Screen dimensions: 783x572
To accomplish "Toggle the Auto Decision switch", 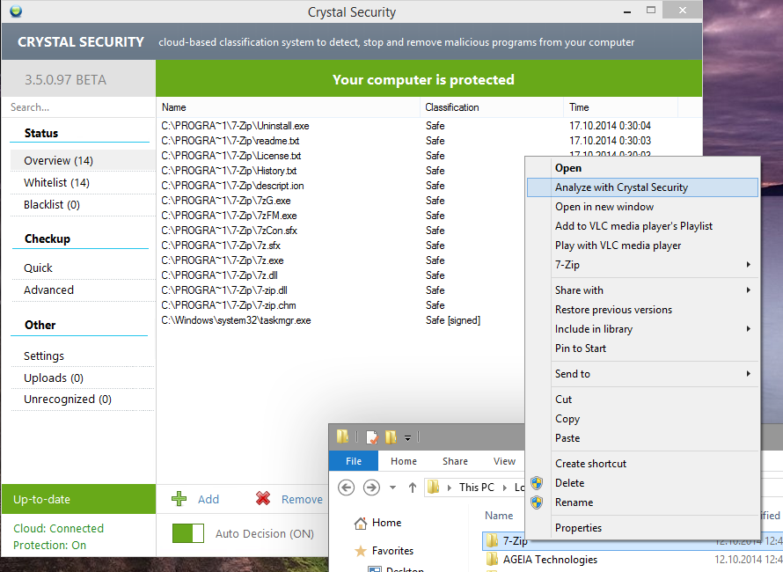I will point(188,533).
